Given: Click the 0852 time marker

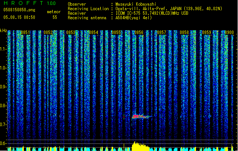Looking at the screenshot, I should (x=48, y=32).
